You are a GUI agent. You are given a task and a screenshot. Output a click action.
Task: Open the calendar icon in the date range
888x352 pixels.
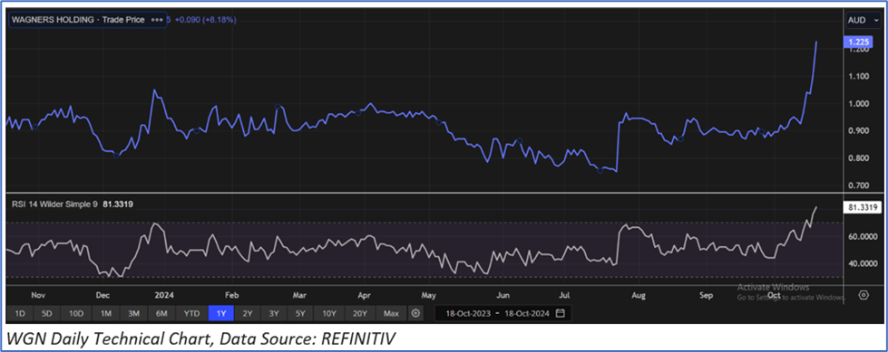pyautogui.click(x=560, y=313)
